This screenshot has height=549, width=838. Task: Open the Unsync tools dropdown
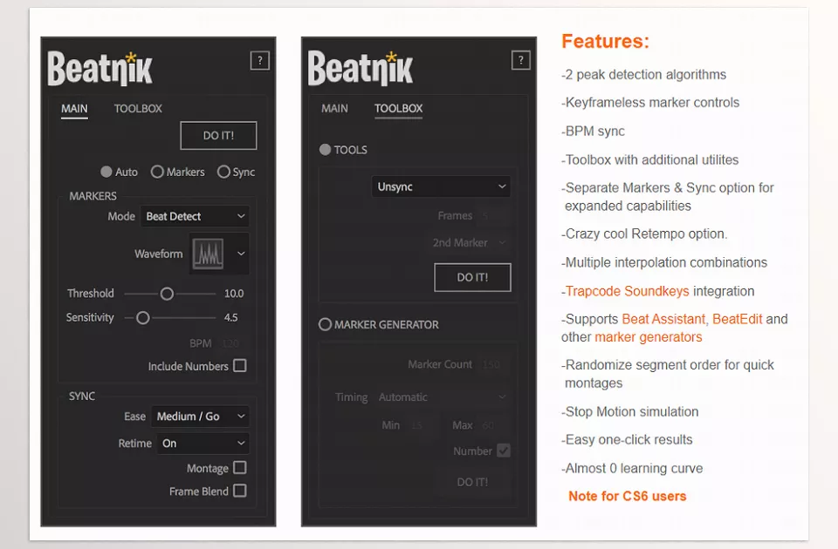coord(441,186)
